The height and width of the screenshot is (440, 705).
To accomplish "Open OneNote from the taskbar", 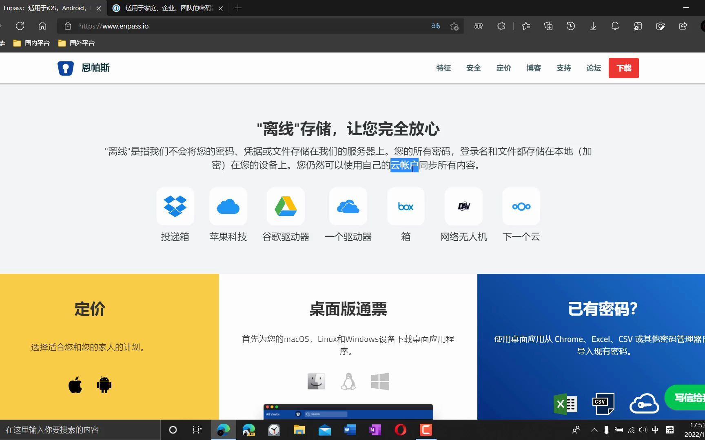I will click(x=375, y=430).
